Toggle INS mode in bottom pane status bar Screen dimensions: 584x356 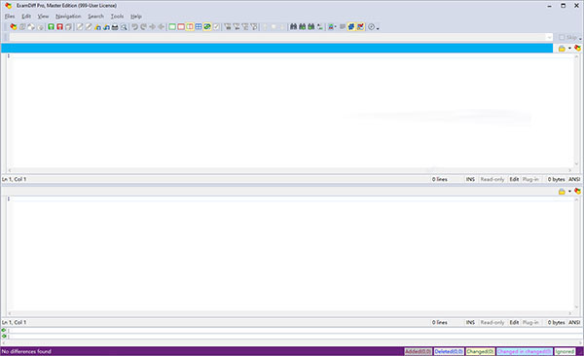(470, 323)
